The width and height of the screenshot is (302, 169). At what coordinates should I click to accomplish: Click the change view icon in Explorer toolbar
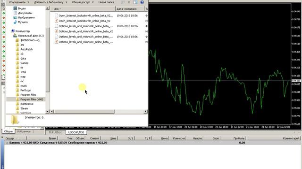(123, 2)
